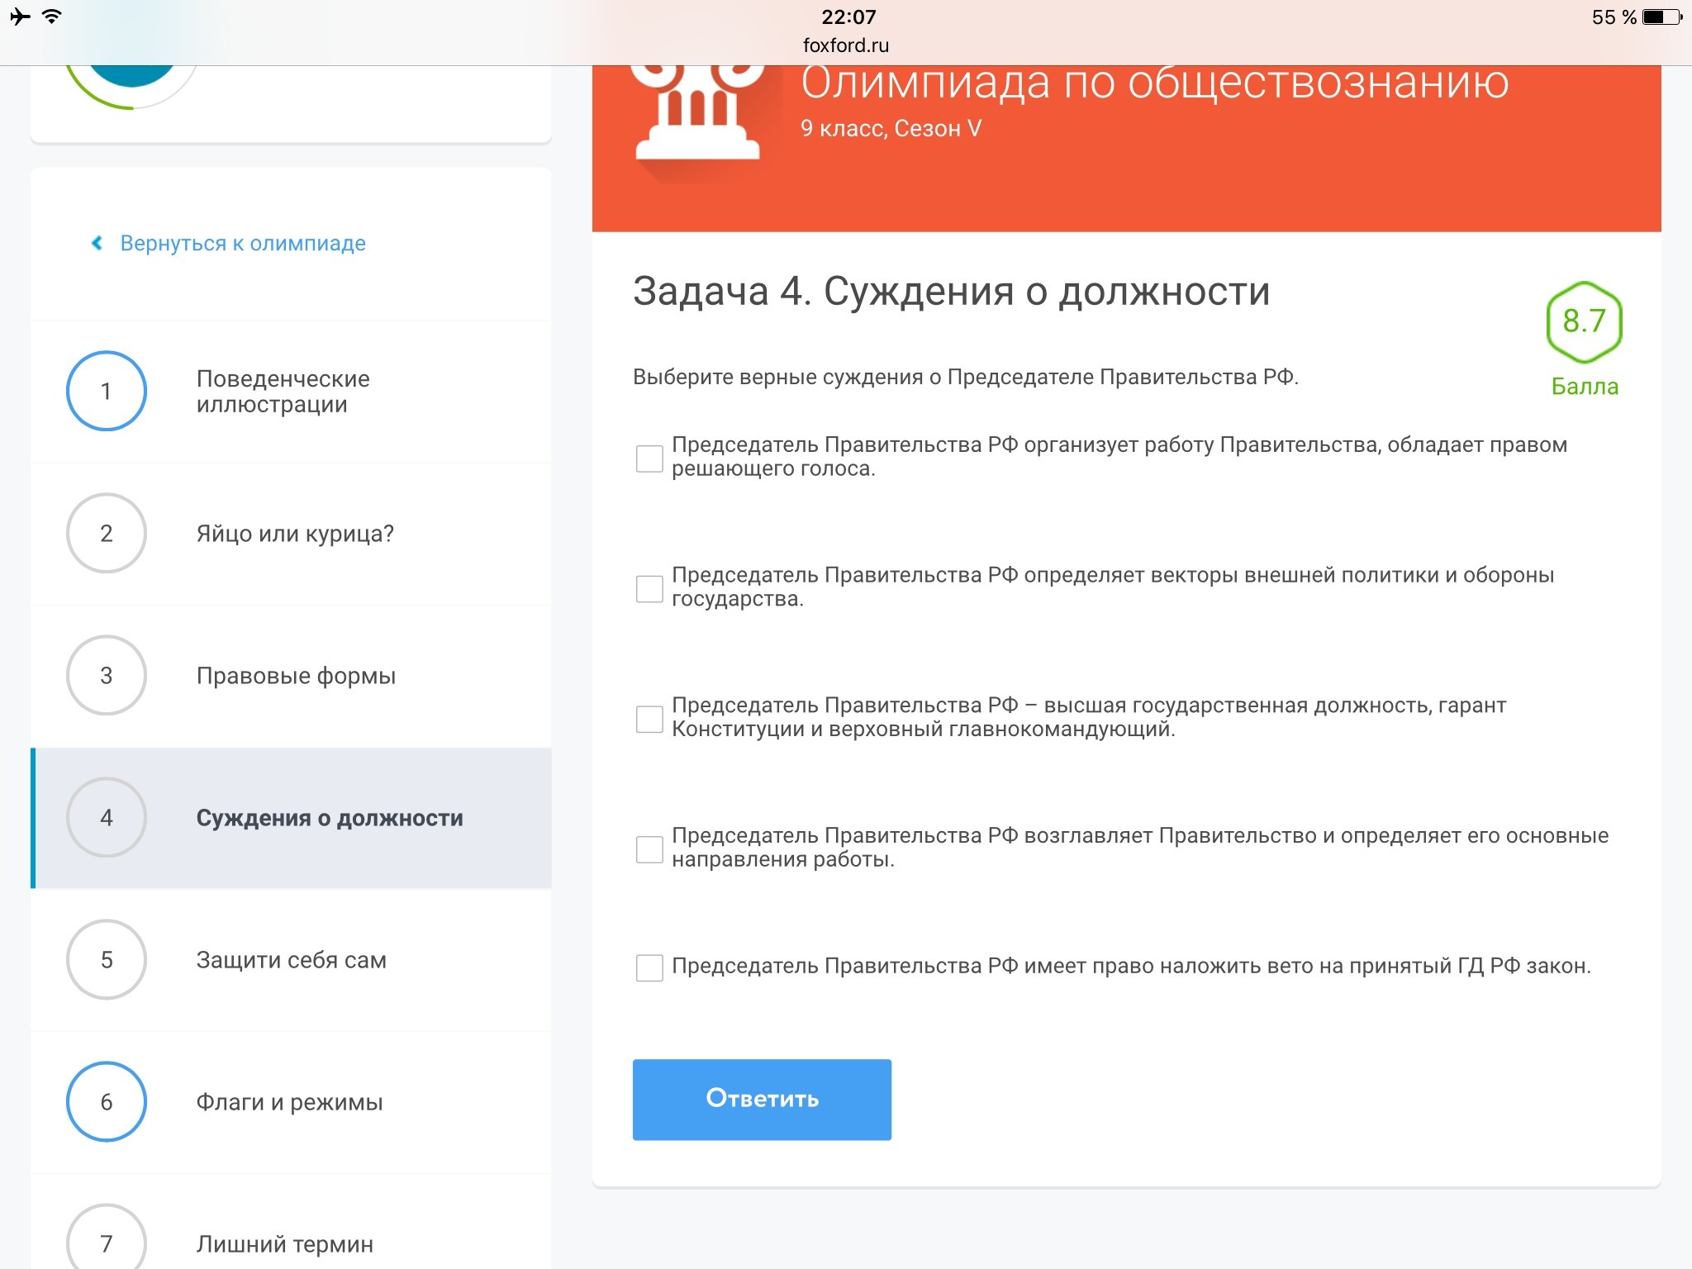Check 'организует работу Правительства' statement checkbox
Screen dimensions: 1692x1269
click(649, 459)
